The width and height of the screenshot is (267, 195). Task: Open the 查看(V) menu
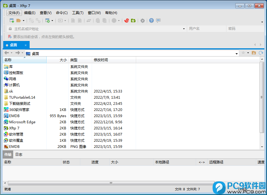coord(46,13)
